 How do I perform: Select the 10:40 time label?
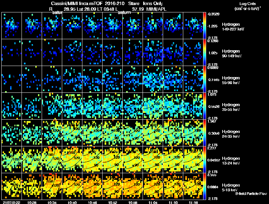point(72,202)
